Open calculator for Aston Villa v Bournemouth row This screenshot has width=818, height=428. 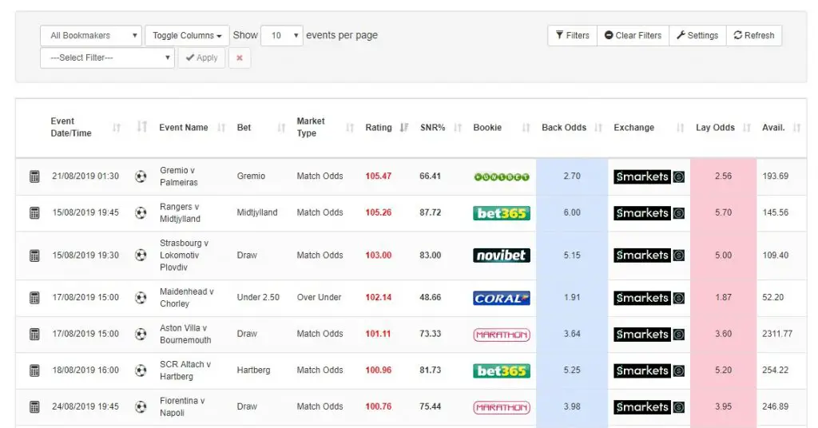tap(34, 334)
